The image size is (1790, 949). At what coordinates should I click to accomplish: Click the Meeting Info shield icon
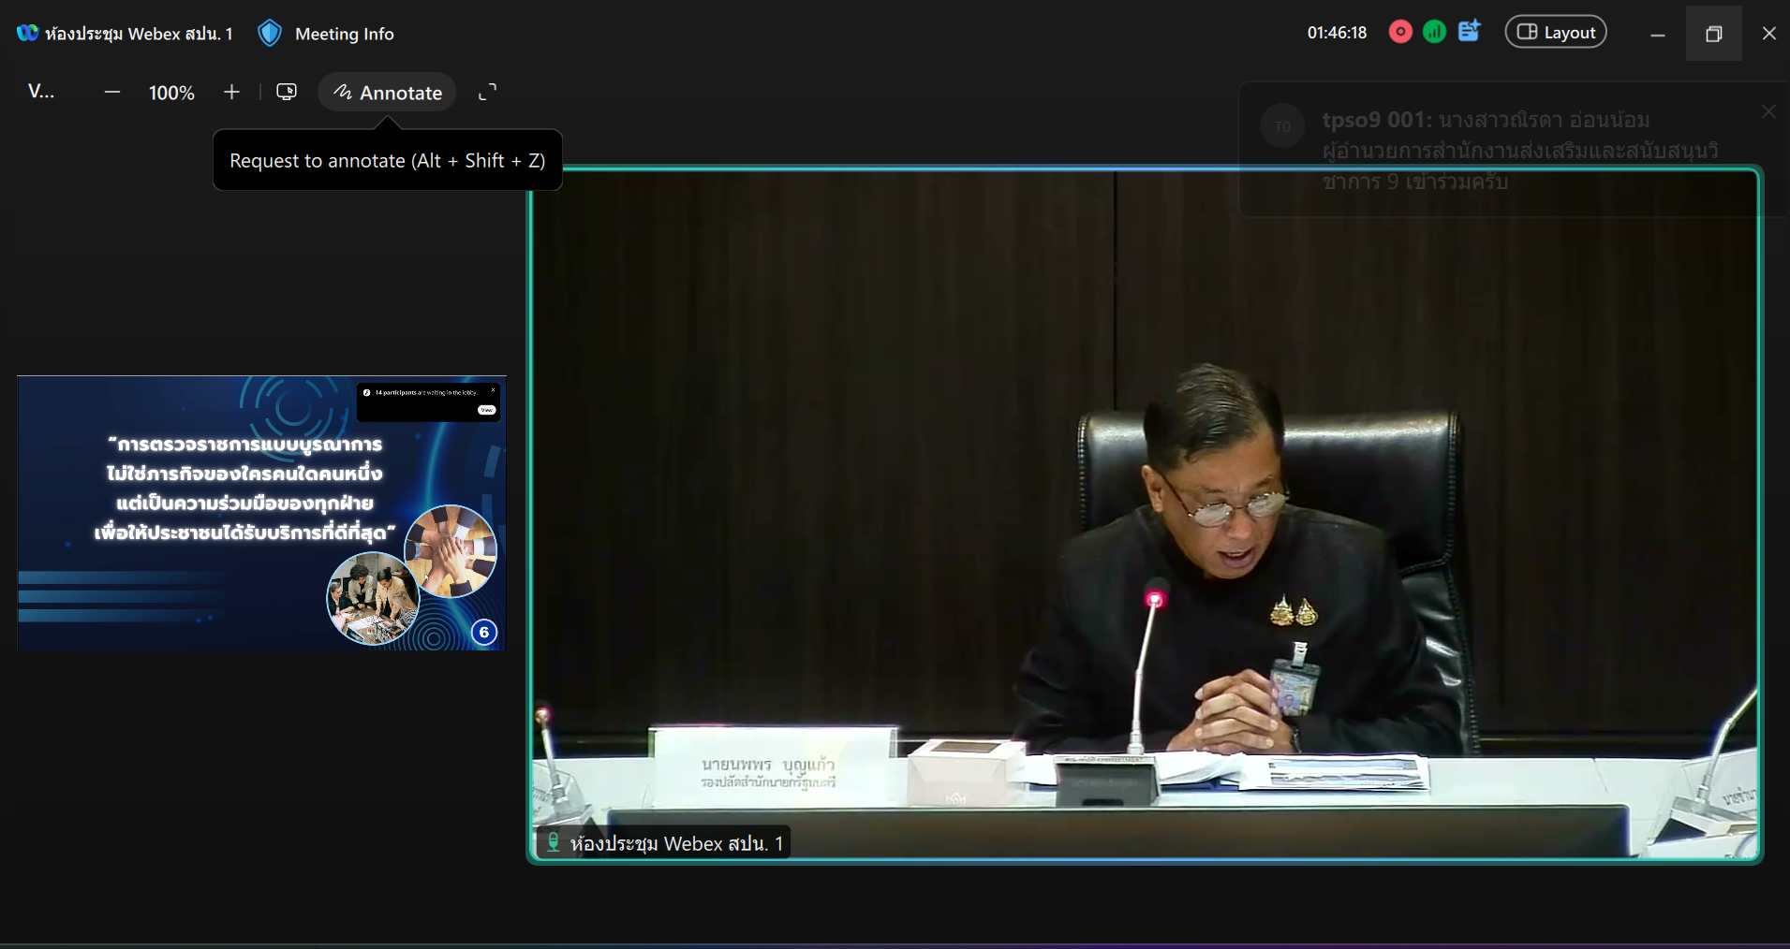point(270,34)
